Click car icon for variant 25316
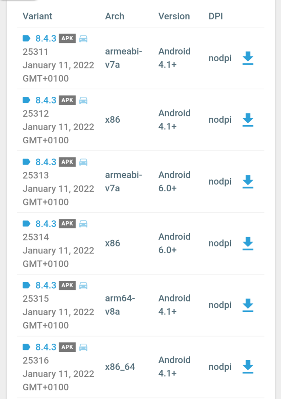 coord(83,347)
